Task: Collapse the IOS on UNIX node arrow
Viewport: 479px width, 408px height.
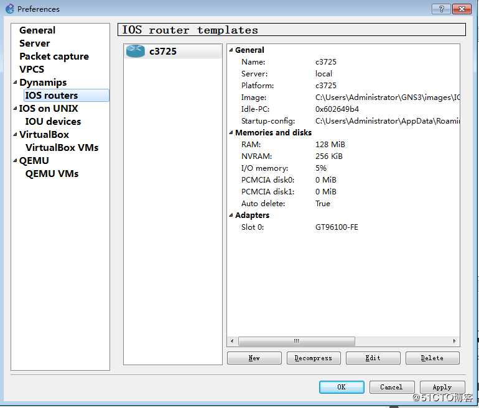Action: click(x=15, y=108)
